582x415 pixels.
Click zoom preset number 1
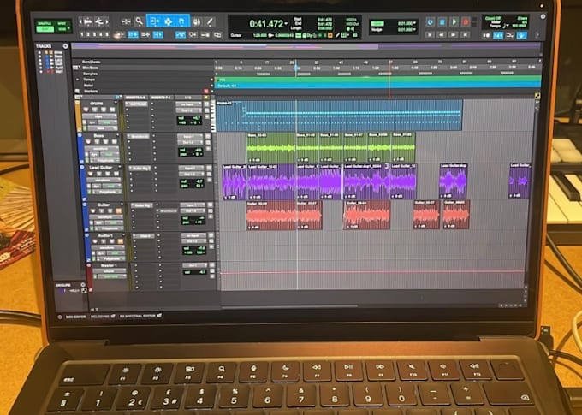click(x=82, y=34)
